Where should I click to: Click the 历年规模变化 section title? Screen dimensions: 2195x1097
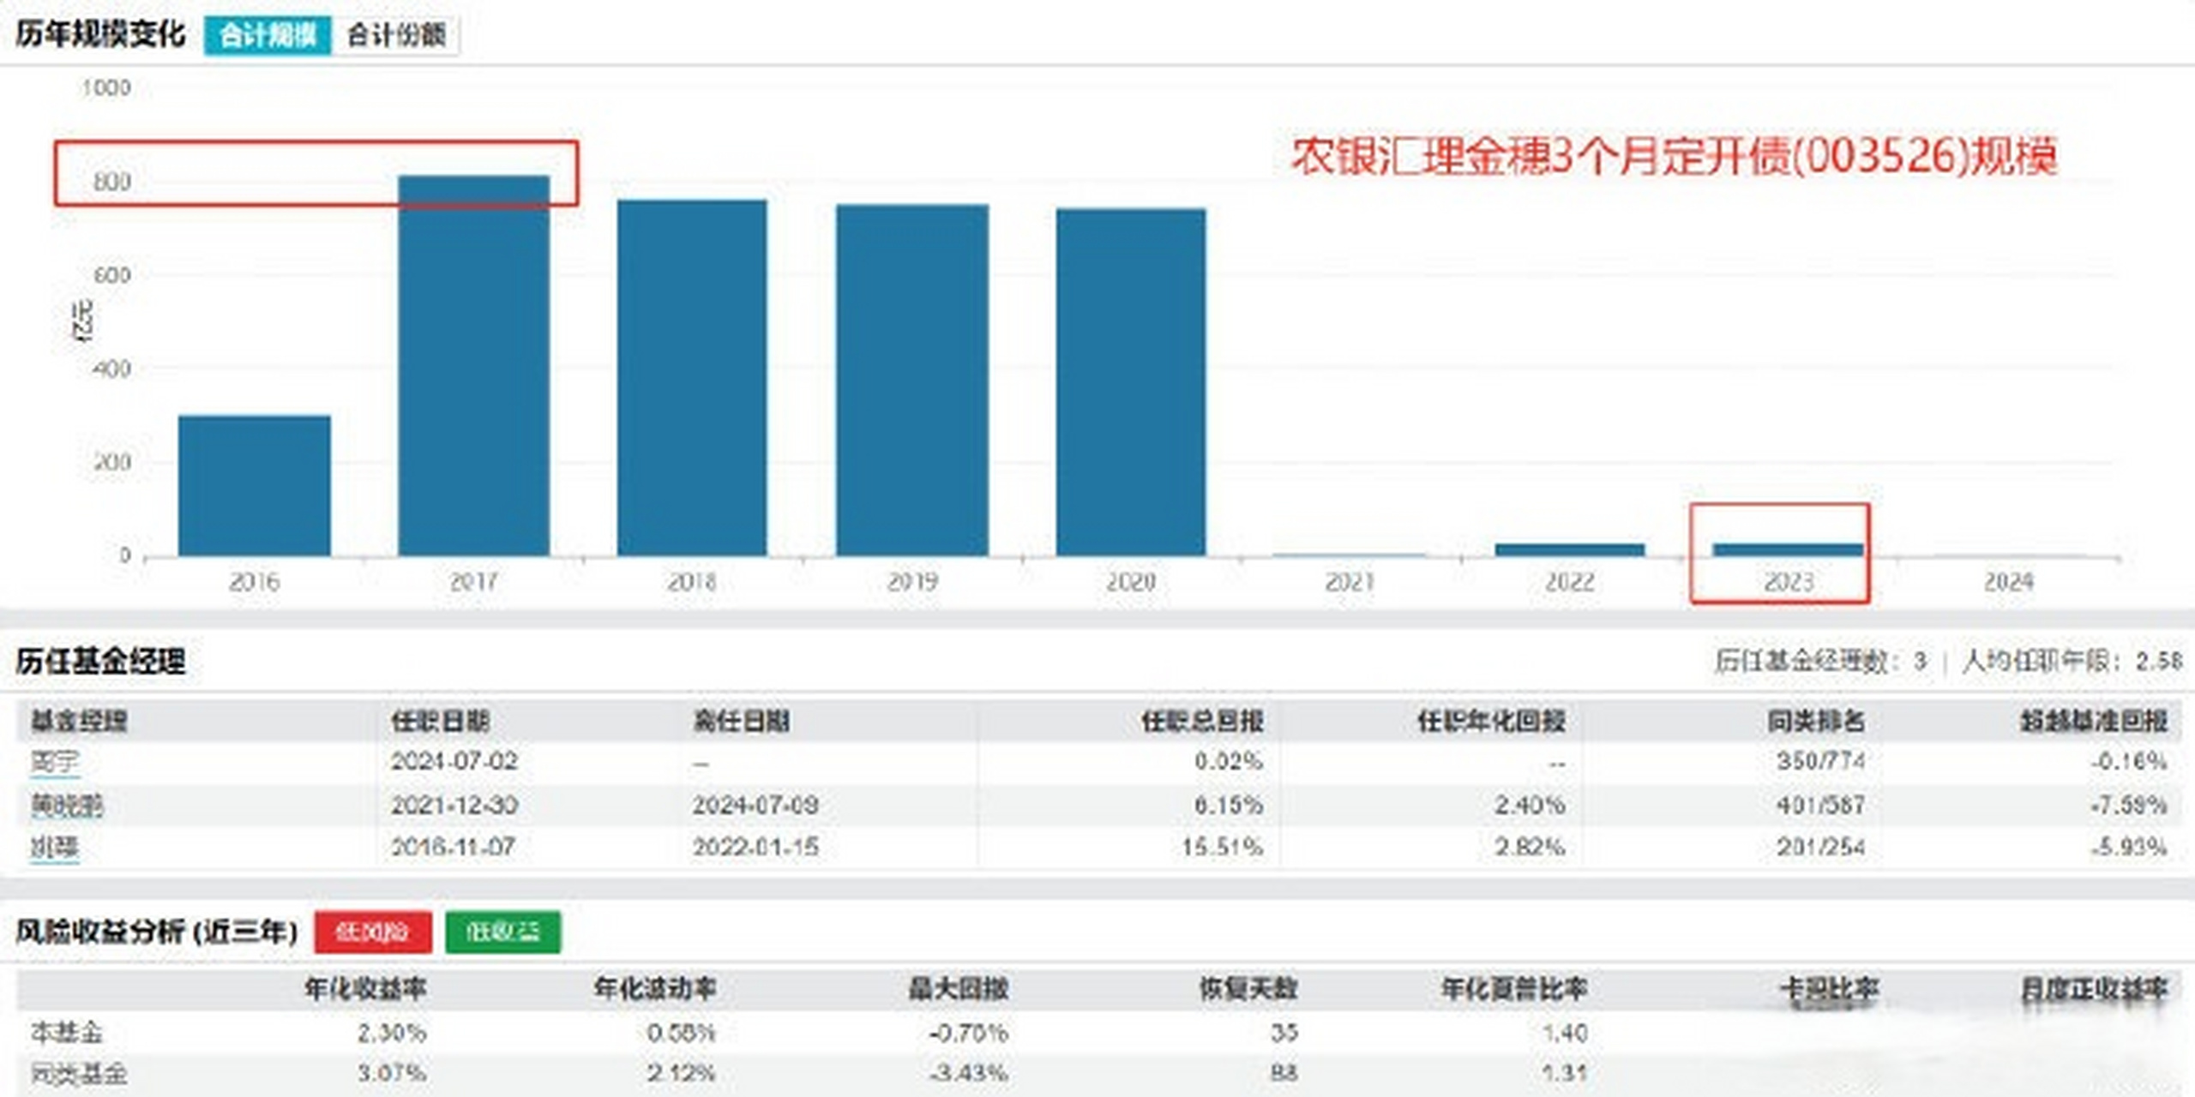click(x=97, y=15)
